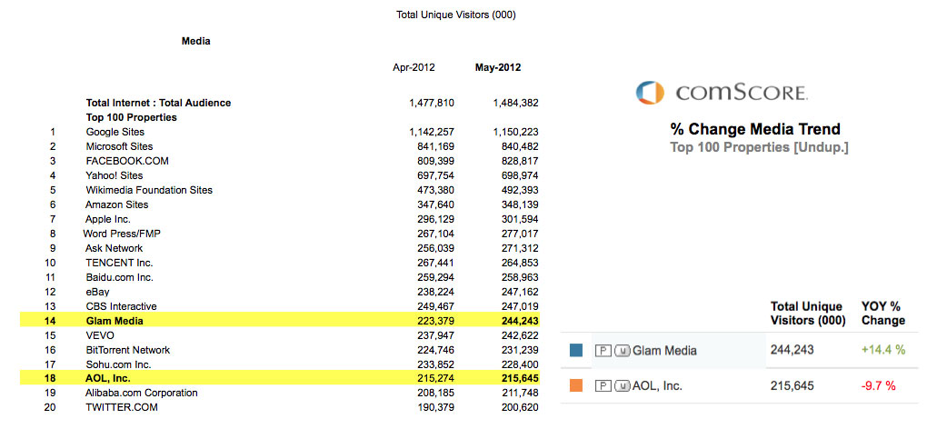The height and width of the screenshot is (429, 927).
Task: Click 'Glam Media' in the highlighted table row
Action: pyautogui.click(x=115, y=321)
